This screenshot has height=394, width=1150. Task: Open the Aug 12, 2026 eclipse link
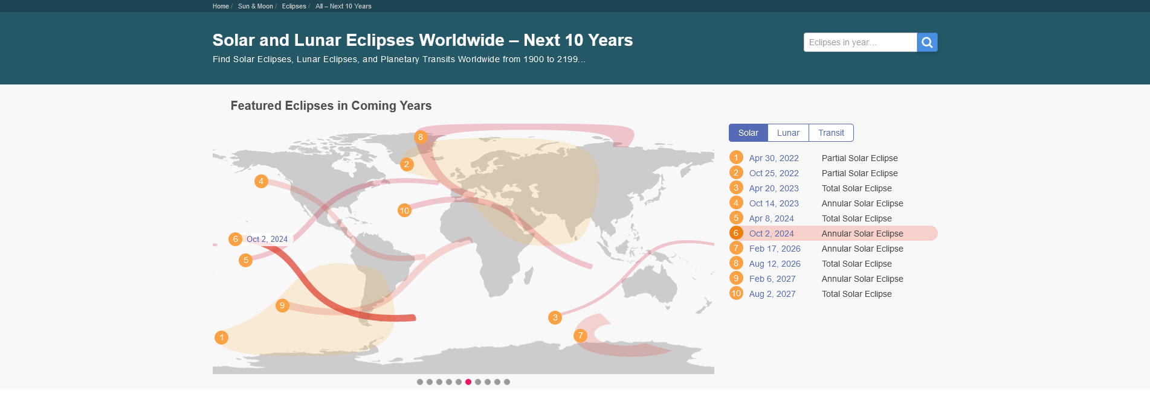click(775, 264)
